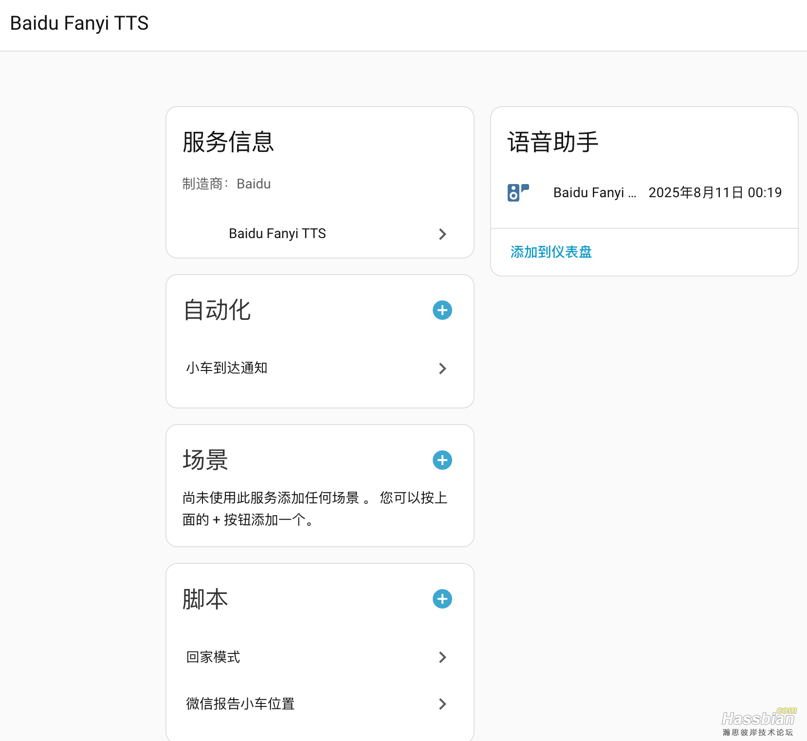Open the Baidu Fanyi TTS device chevron
The image size is (807, 741).
[442, 234]
